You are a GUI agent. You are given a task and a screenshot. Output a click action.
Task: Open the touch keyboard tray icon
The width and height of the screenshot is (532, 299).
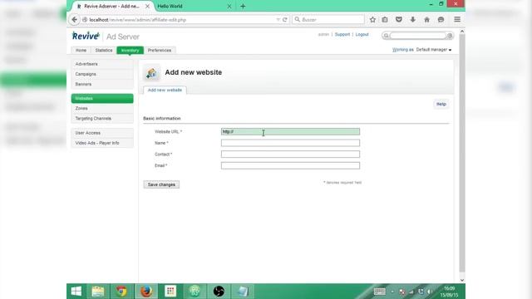click(x=379, y=292)
